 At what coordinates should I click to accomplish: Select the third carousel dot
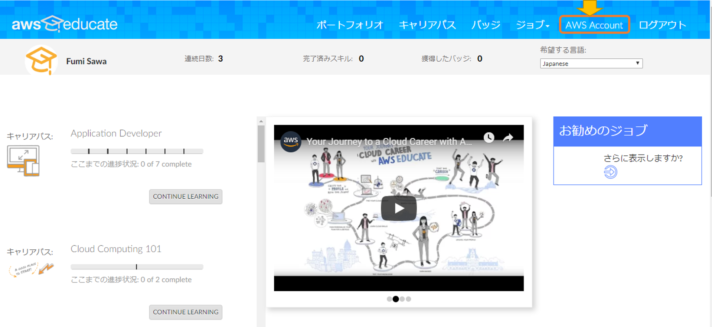pyautogui.click(x=402, y=299)
